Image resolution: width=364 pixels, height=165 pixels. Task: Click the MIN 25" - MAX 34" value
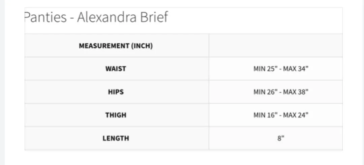[x=281, y=69]
